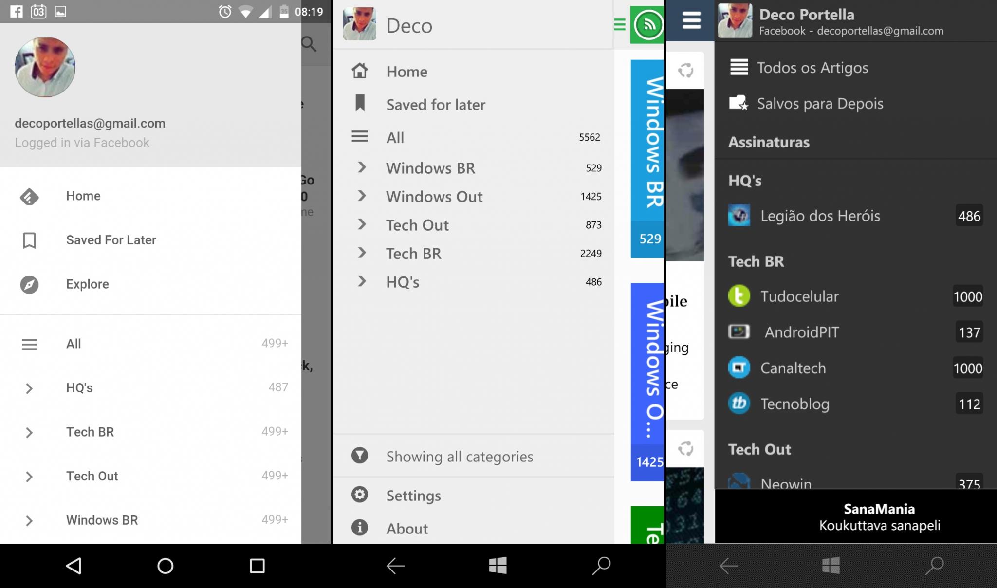Tap the Tudocelular feed icon
Viewport: 997px width, 588px height.
739,296
